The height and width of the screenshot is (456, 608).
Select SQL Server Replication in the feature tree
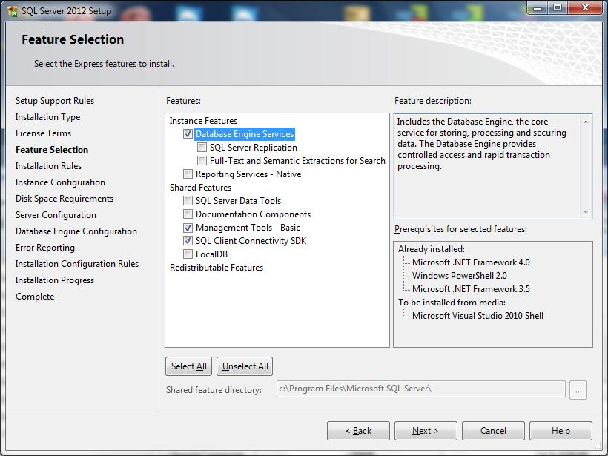(x=253, y=148)
